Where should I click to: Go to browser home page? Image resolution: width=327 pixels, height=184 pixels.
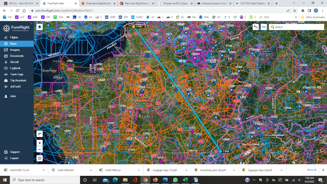point(24,11)
